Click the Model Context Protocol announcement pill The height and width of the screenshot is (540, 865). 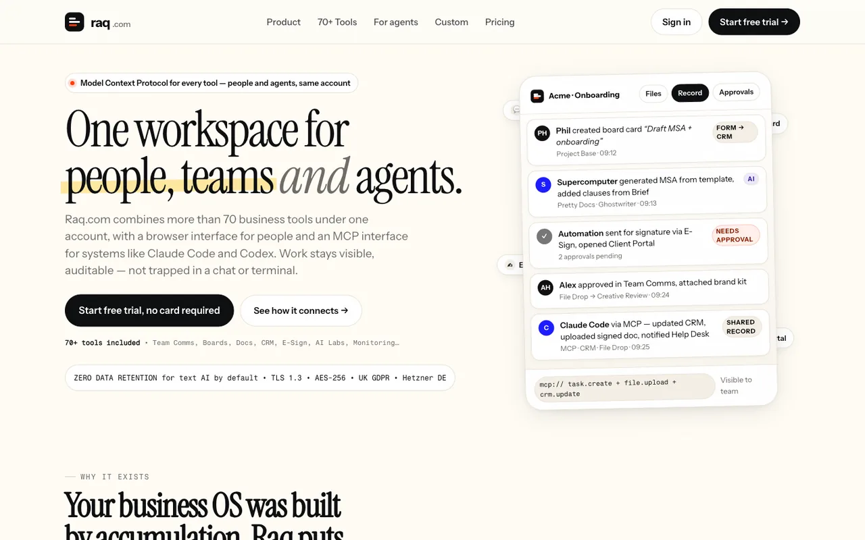click(x=212, y=83)
